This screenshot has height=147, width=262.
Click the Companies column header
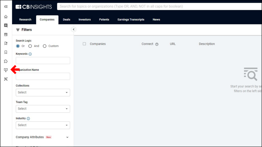coord(98,44)
